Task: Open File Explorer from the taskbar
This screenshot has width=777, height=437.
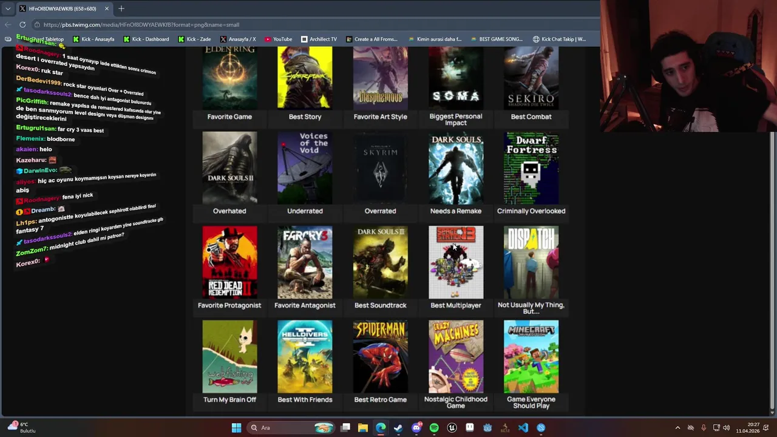Action: [x=363, y=428]
